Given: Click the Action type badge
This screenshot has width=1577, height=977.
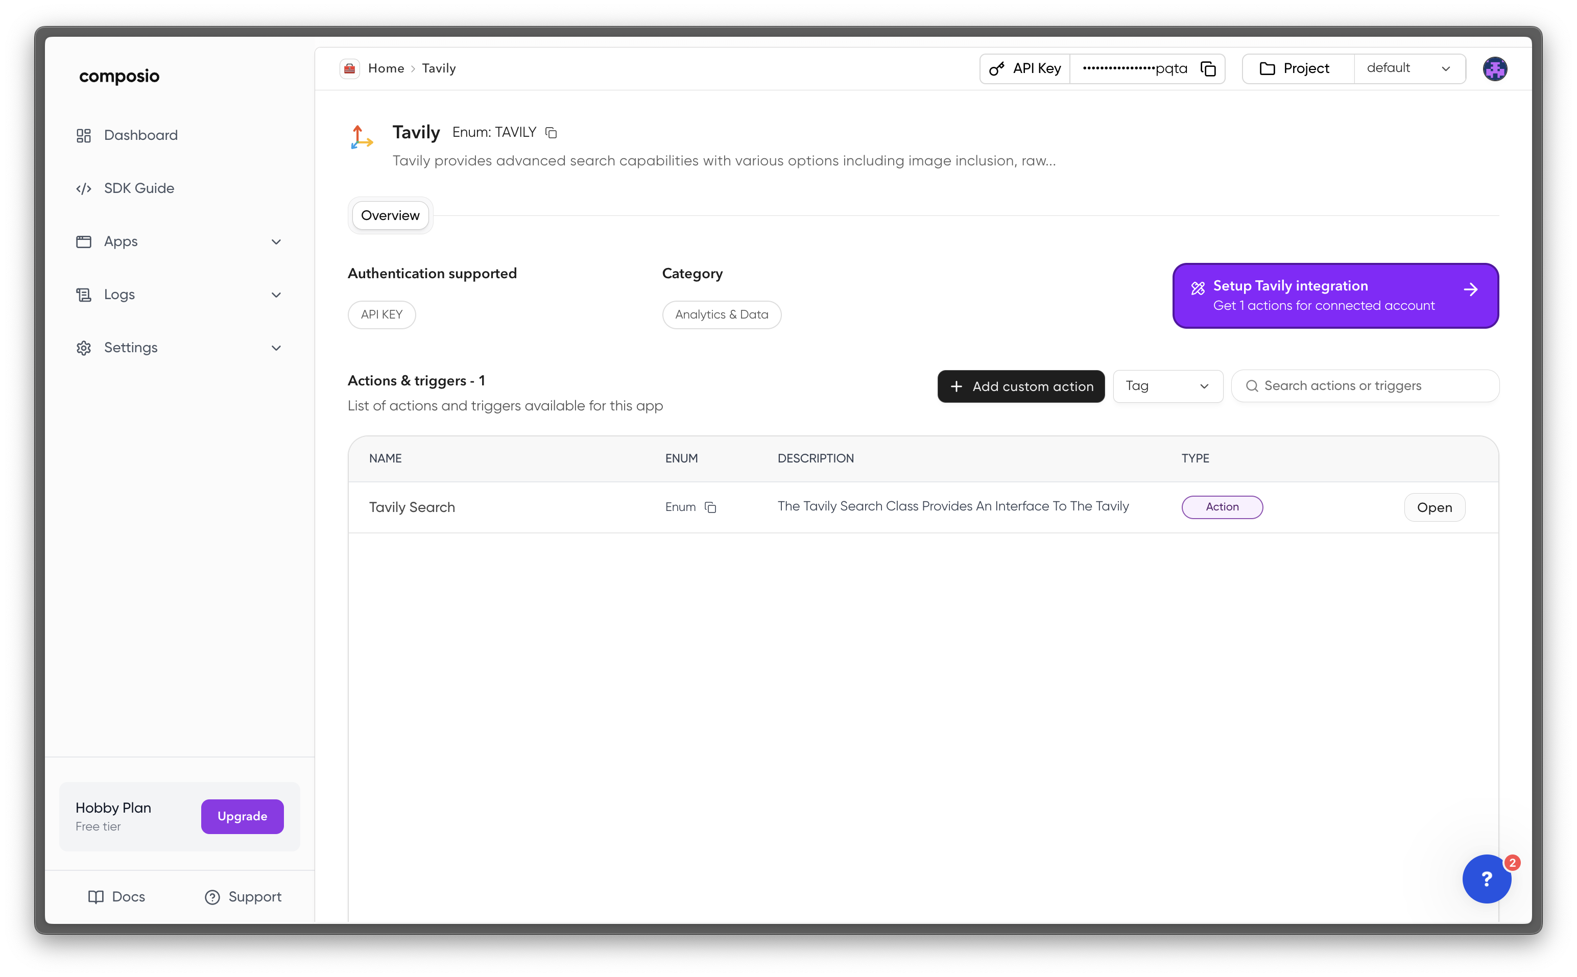Looking at the screenshot, I should point(1222,506).
